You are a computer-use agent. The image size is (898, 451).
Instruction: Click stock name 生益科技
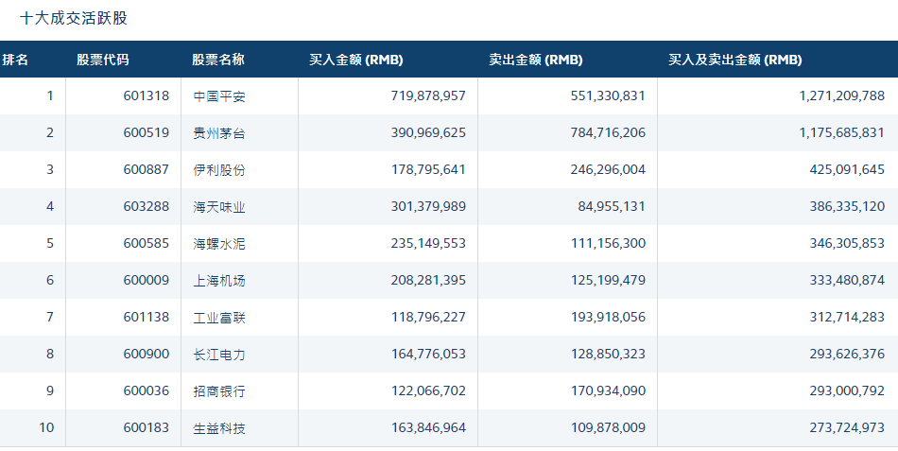219,428
